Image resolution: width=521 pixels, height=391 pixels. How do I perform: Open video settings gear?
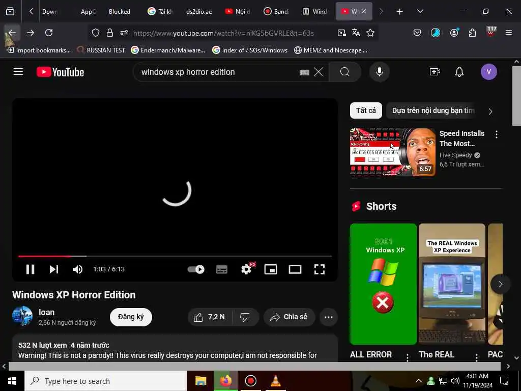pos(247,269)
